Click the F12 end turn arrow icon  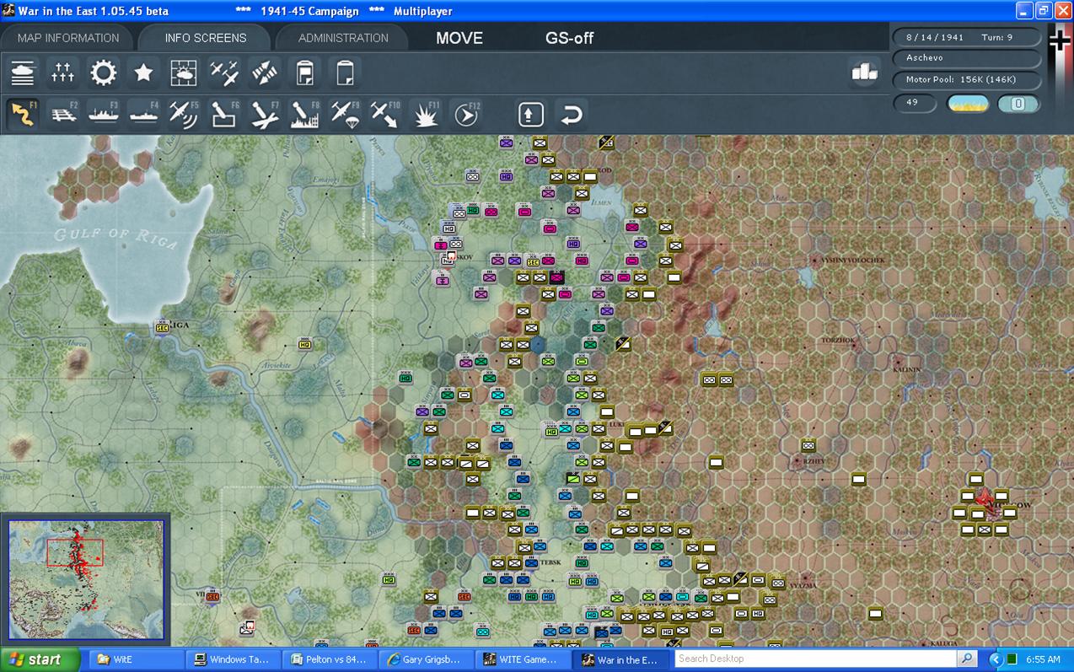point(465,114)
